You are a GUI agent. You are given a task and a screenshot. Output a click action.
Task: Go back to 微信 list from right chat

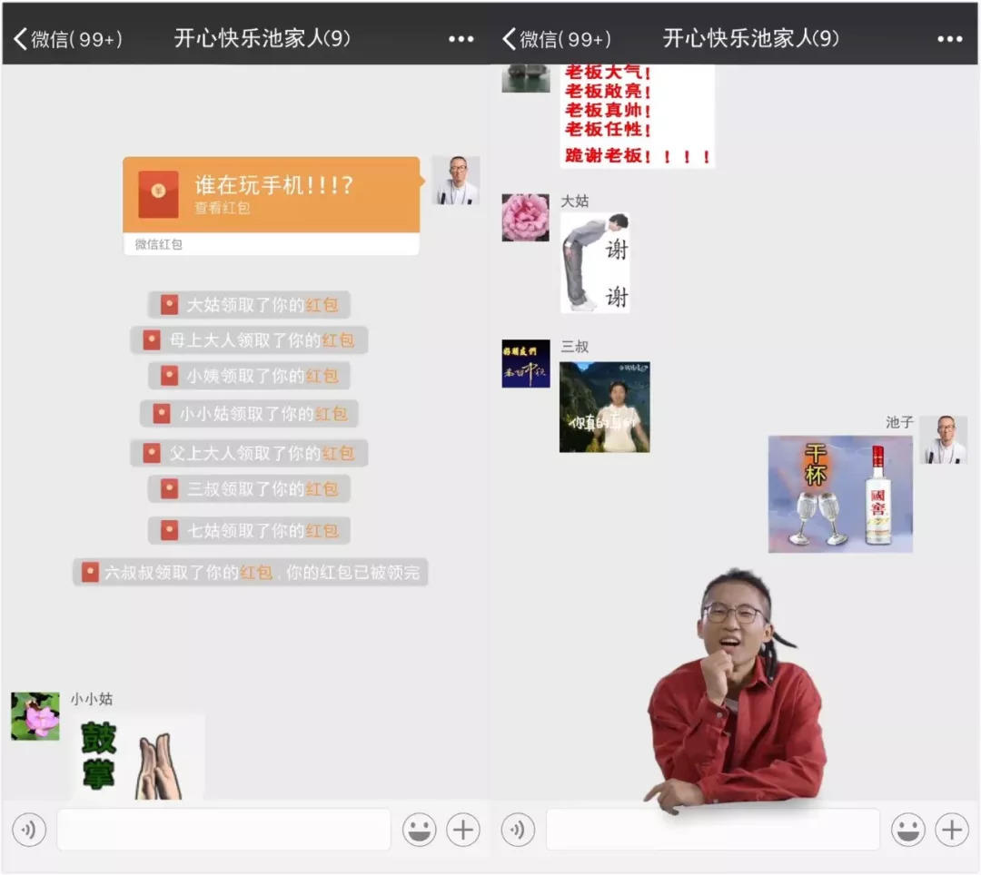pos(555,39)
